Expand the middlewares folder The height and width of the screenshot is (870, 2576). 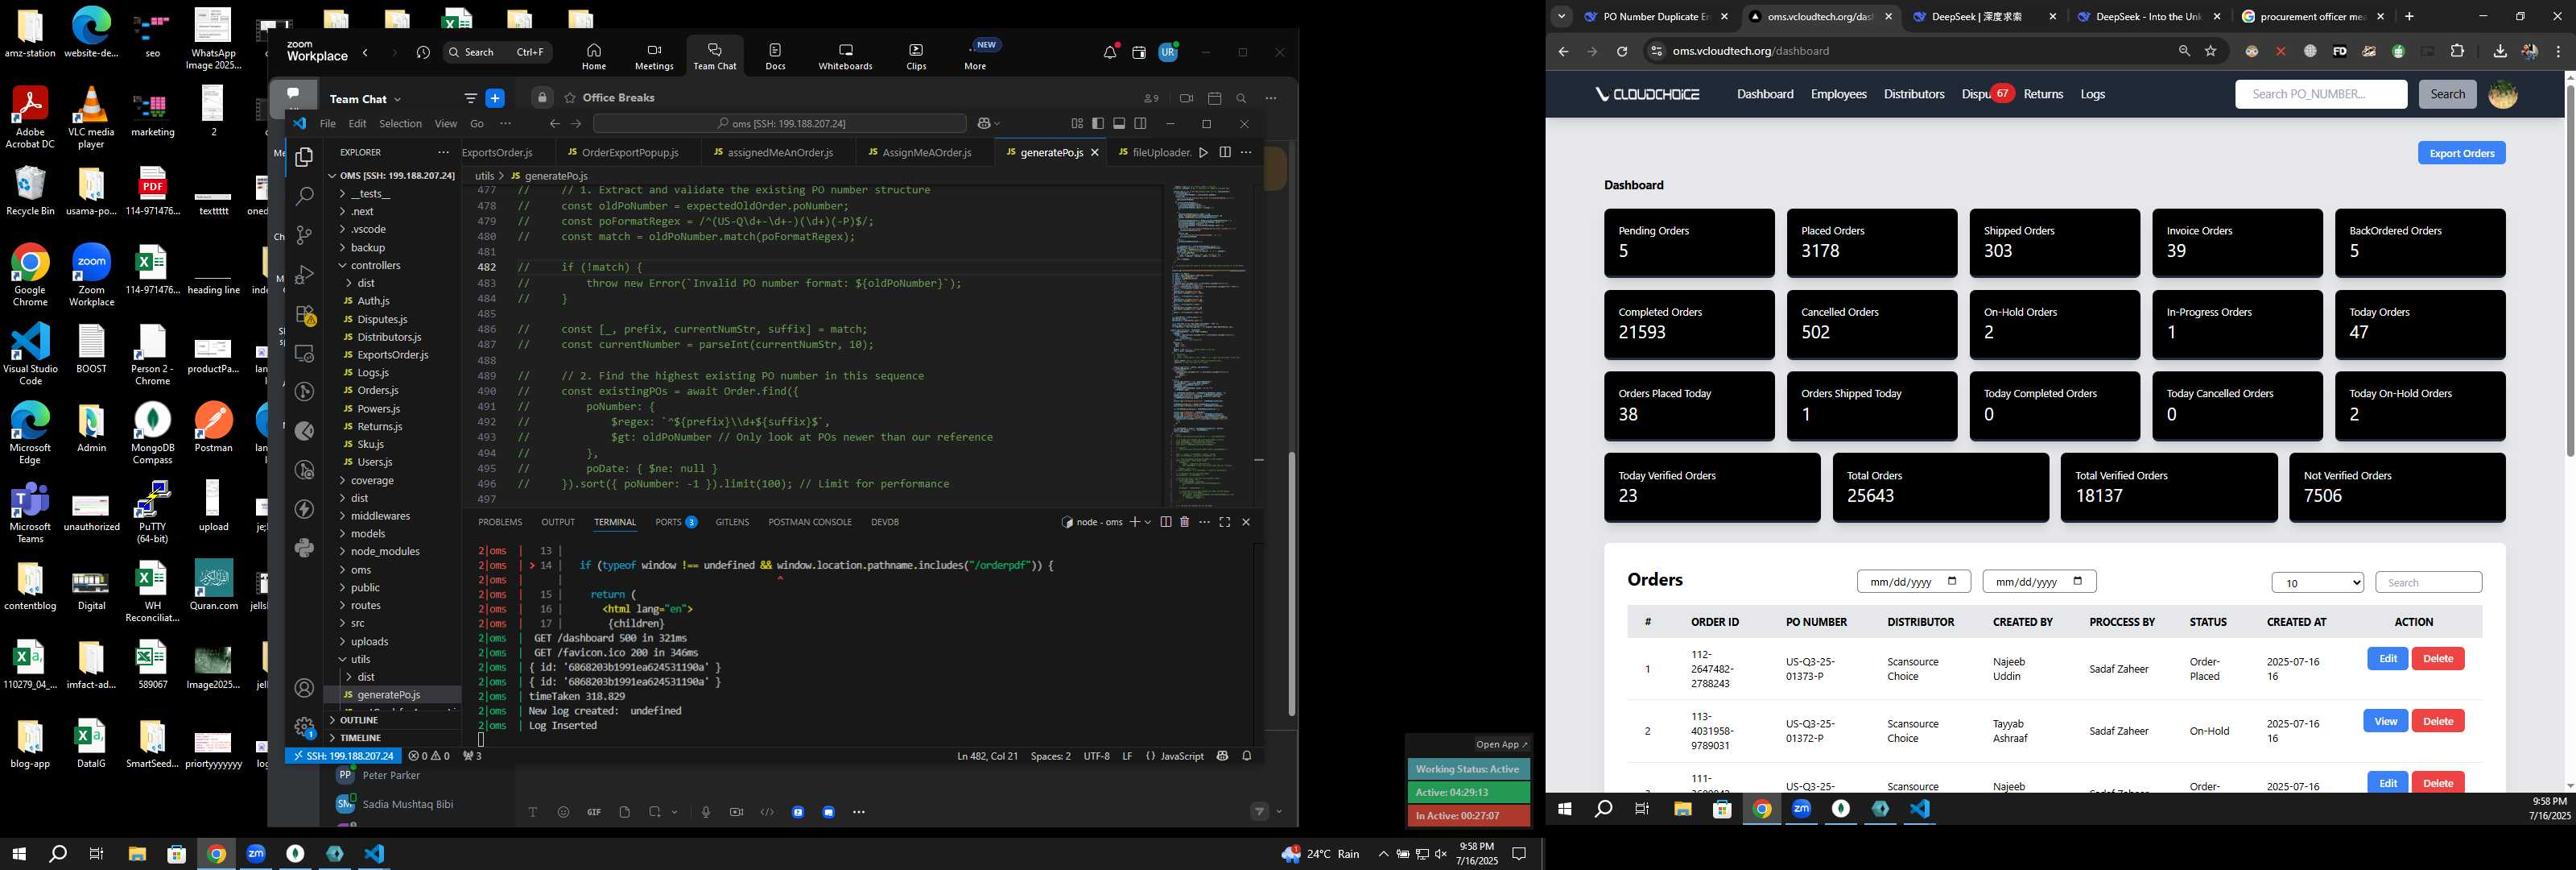(380, 516)
